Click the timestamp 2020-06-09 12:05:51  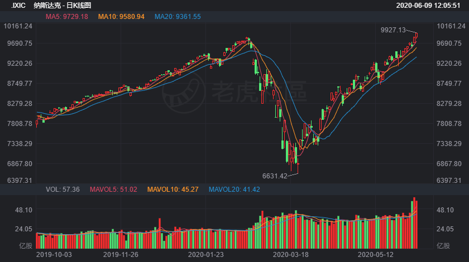[428, 6]
